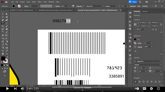Screen dimensions: 165x92
Task: Toggle closed captions button
Action: (144, 89)
